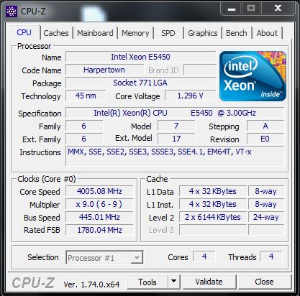Image resolution: width=300 pixels, height=296 pixels.
Task: Click the Close button at bottom
Action: (x=264, y=282)
